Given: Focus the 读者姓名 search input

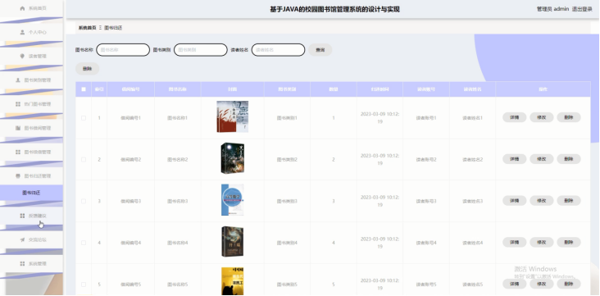Looking at the screenshot, I should click(278, 50).
